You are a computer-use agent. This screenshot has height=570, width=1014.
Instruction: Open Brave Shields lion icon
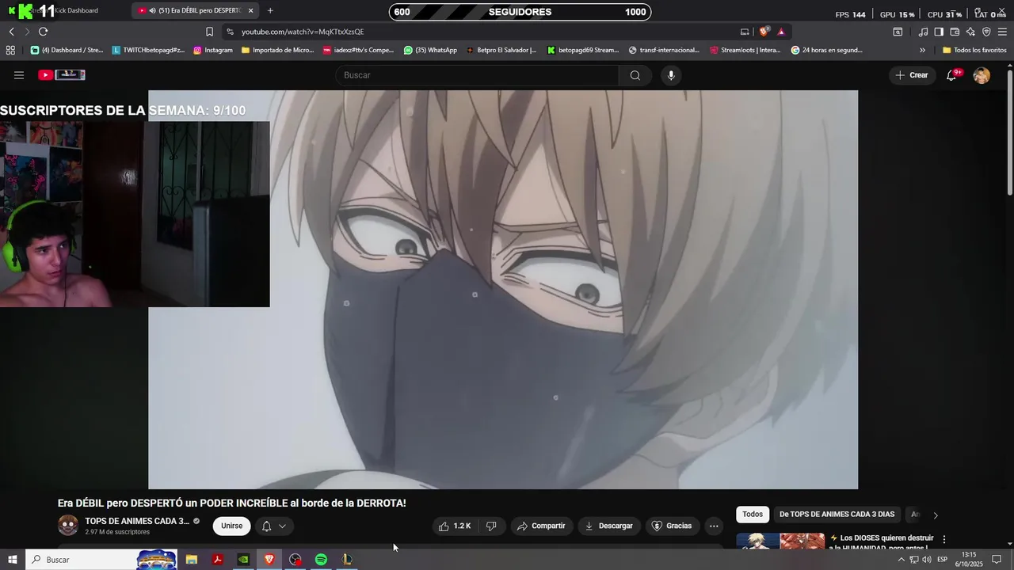[x=764, y=32]
